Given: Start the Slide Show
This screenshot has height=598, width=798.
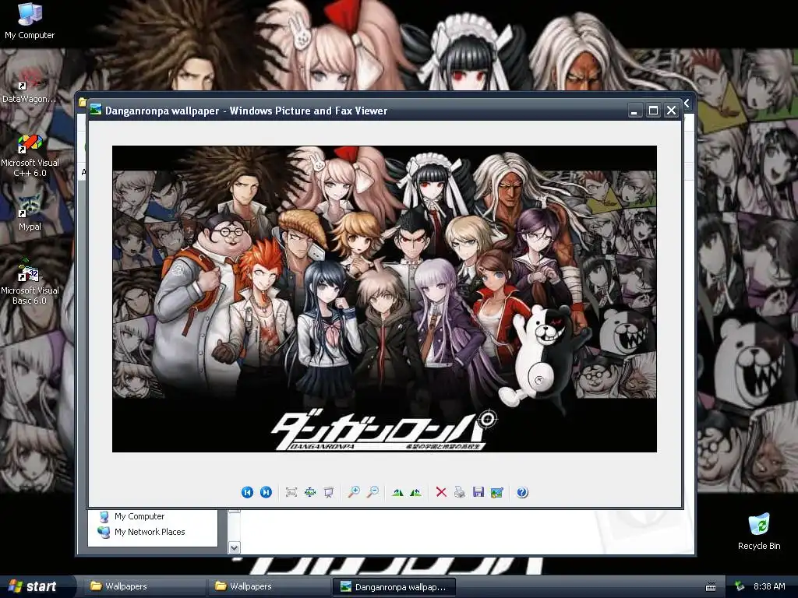Looking at the screenshot, I should [329, 492].
